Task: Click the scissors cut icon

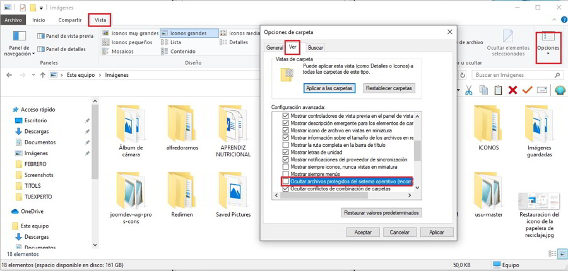Action: click(469, 90)
